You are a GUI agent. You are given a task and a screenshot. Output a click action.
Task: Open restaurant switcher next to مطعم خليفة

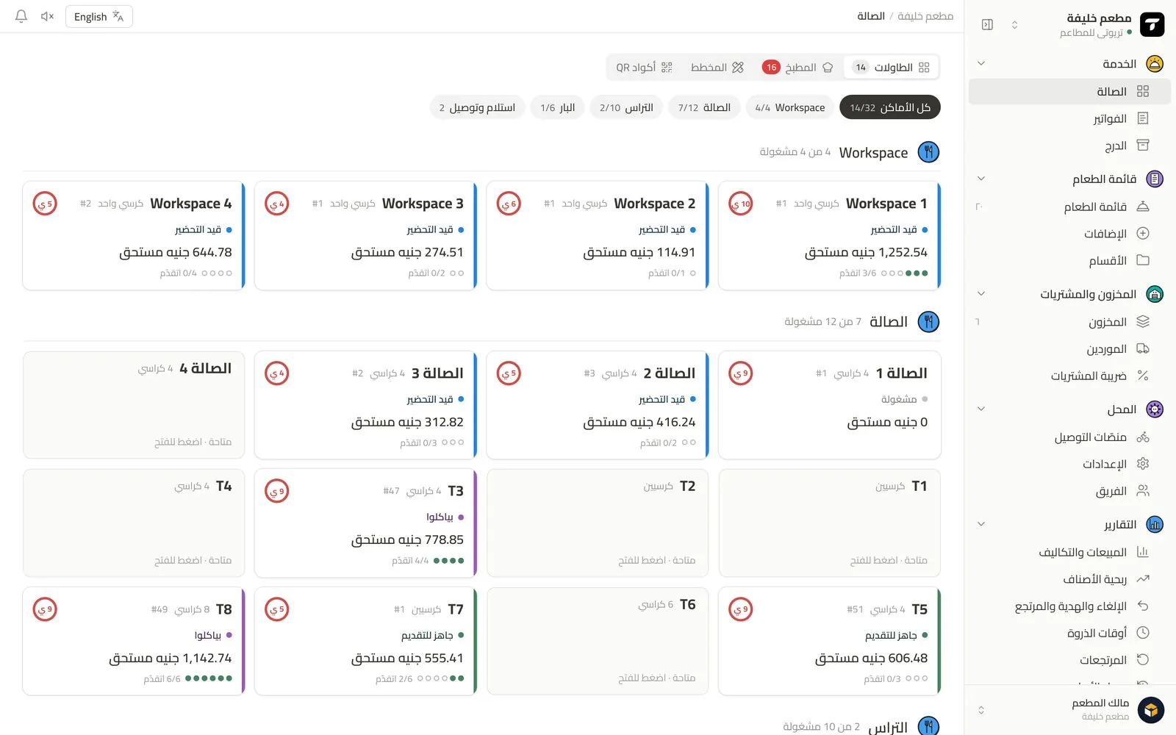[x=1014, y=24]
